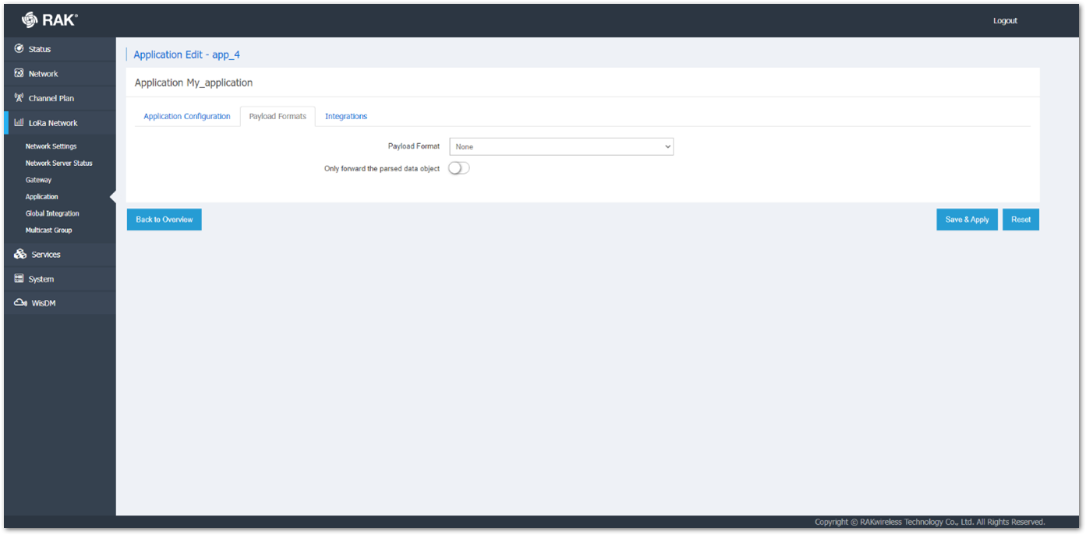Screen dimensions: 1086x535
Task: Open WisDM via the cloud icon
Action: click(19, 302)
